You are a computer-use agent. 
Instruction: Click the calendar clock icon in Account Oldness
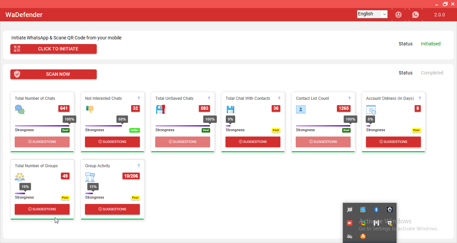371,110
